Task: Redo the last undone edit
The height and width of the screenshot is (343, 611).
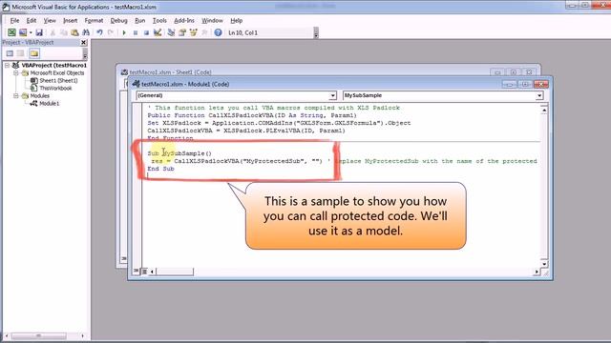Action: pos(111,32)
